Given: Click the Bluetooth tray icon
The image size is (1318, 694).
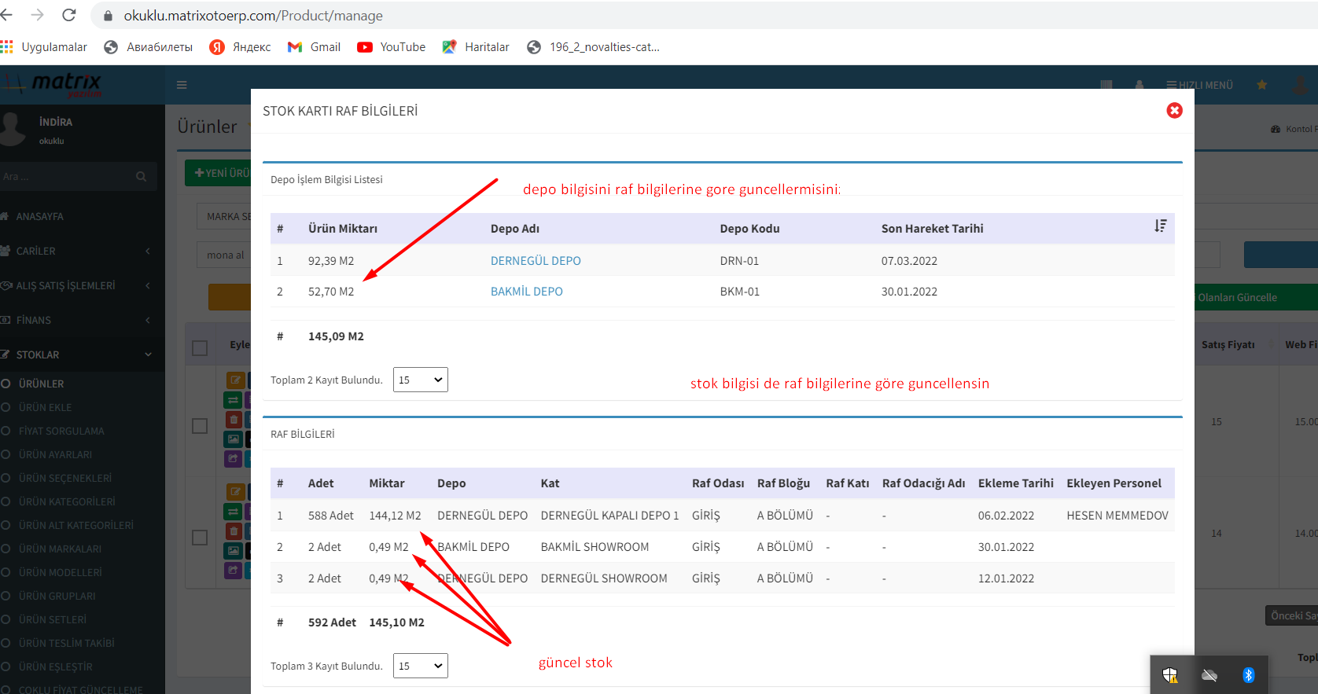Looking at the screenshot, I should (x=1248, y=675).
